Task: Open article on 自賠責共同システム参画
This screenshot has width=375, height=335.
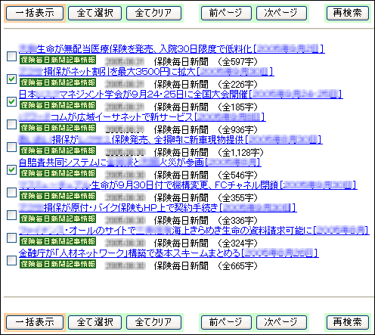Action: pyautogui.click(x=140, y=163)
